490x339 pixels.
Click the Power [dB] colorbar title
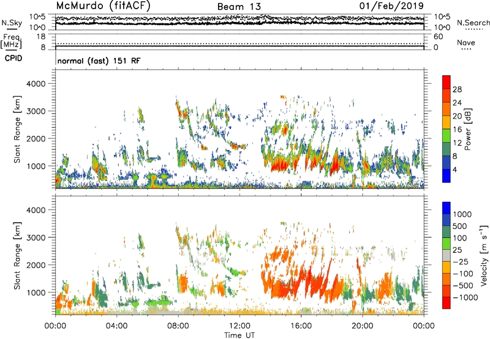(467, 129)
